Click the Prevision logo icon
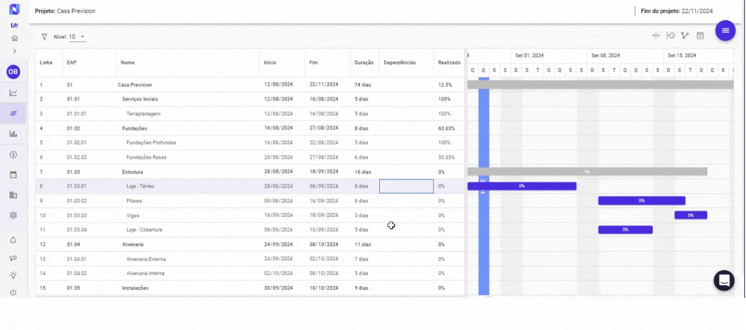This screenshot has width=746, height=330. (15, 9)
